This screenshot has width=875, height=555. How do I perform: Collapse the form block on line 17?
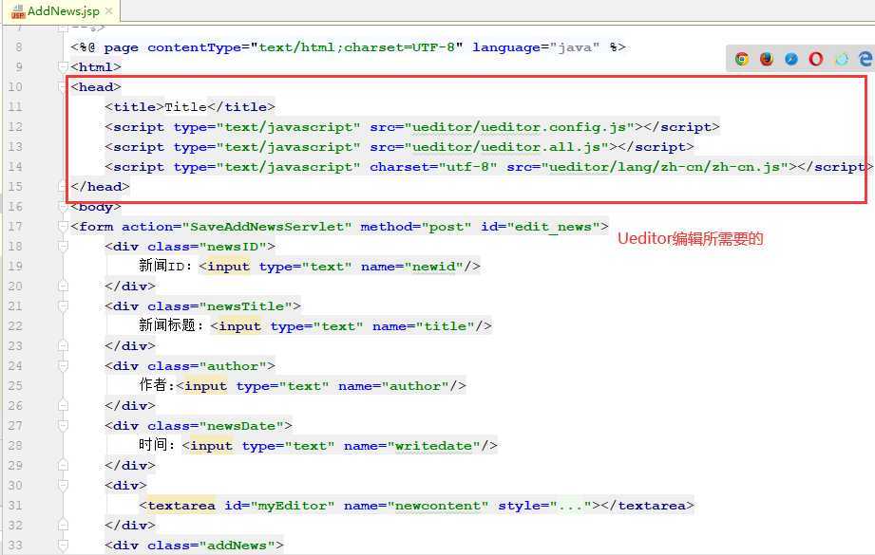coord(63,227)
